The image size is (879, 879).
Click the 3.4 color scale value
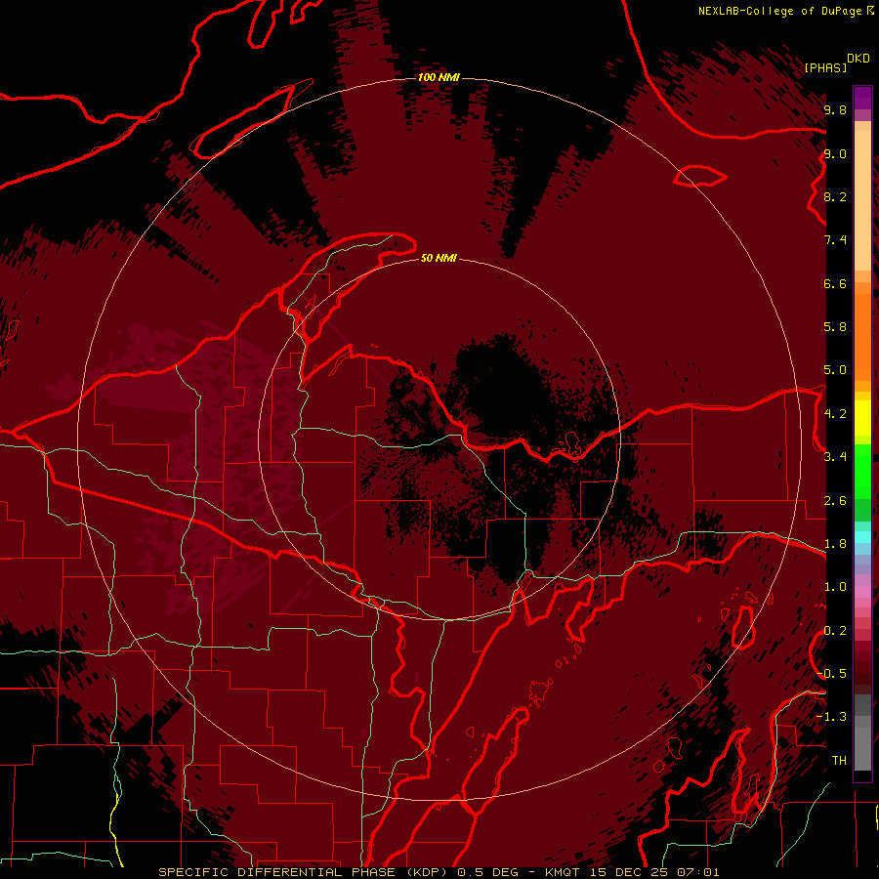(x=835, y=457)
